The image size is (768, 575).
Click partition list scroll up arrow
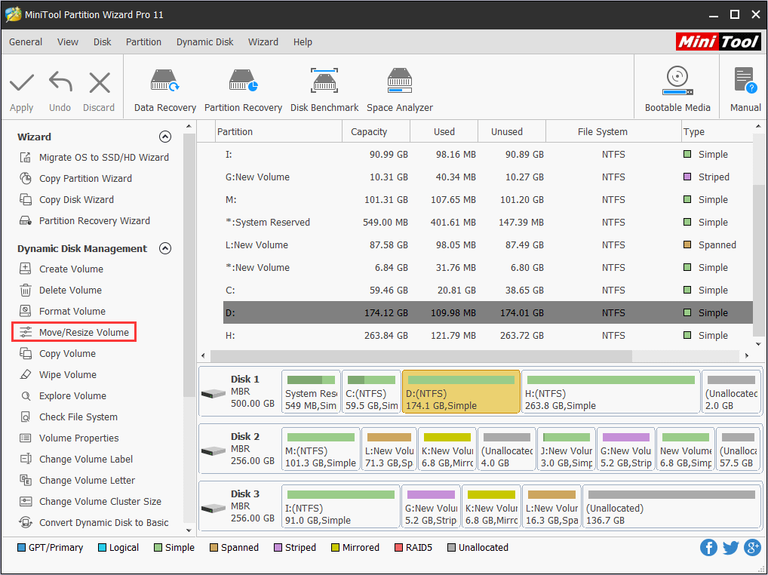758,127
